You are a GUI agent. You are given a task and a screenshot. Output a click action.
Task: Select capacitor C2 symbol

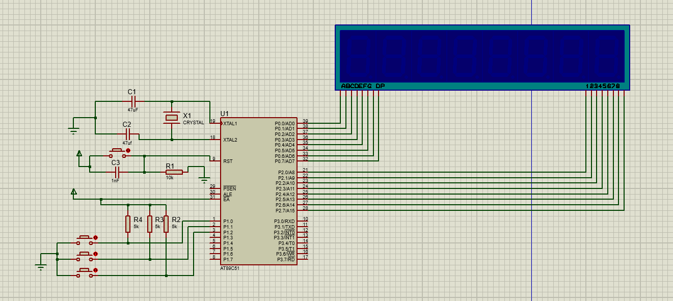128,134
